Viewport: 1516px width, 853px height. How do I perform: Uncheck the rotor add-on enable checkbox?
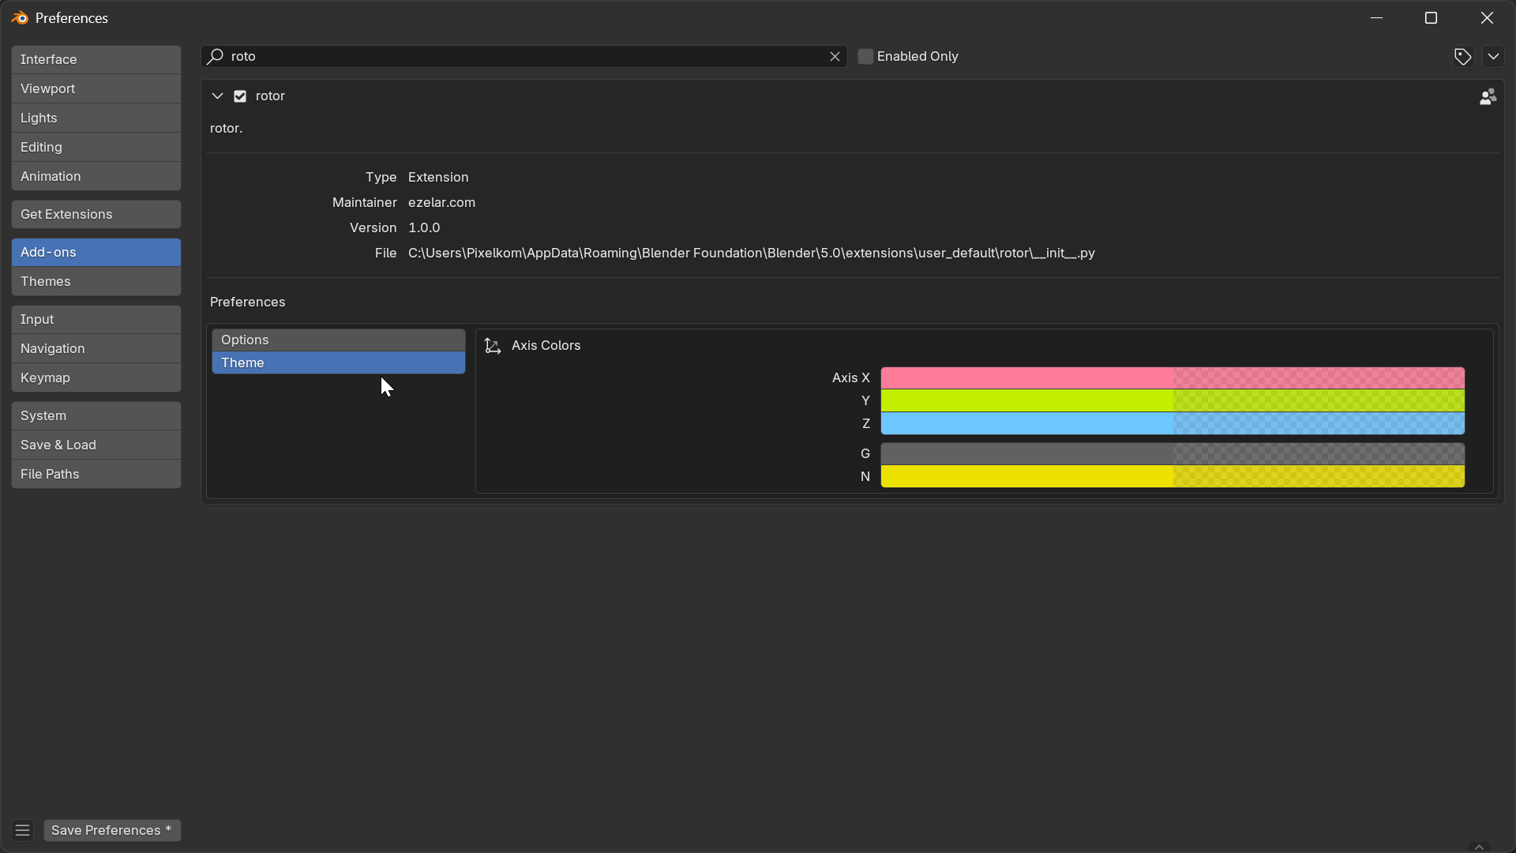(x=239, y=96)
